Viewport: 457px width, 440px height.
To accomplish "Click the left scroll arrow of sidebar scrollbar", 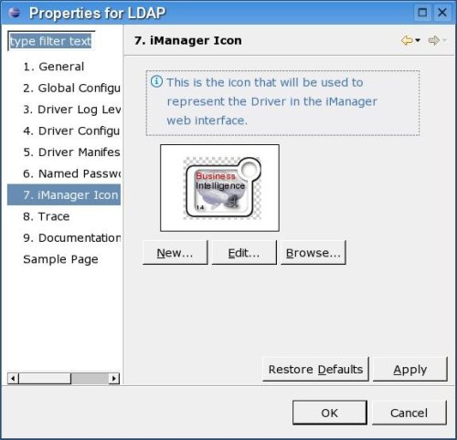I will [13, 379].
